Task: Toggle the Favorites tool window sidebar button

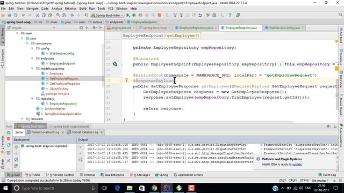Action: click(2, 145)
